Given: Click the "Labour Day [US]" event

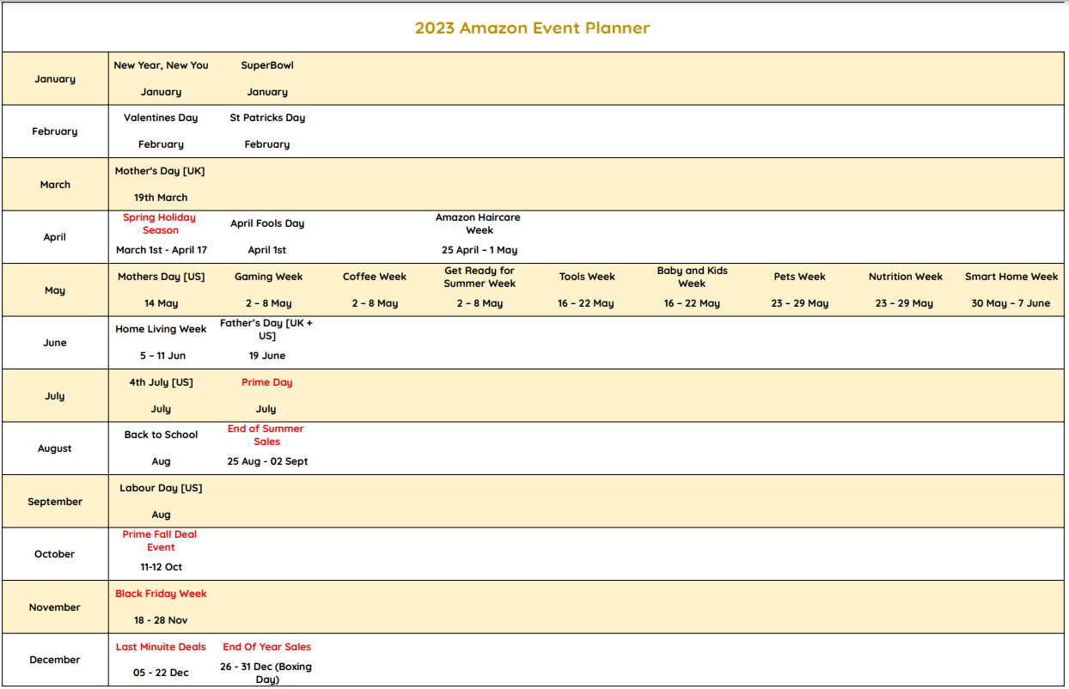Looking at the screenshot, I should tap(161, 488).
